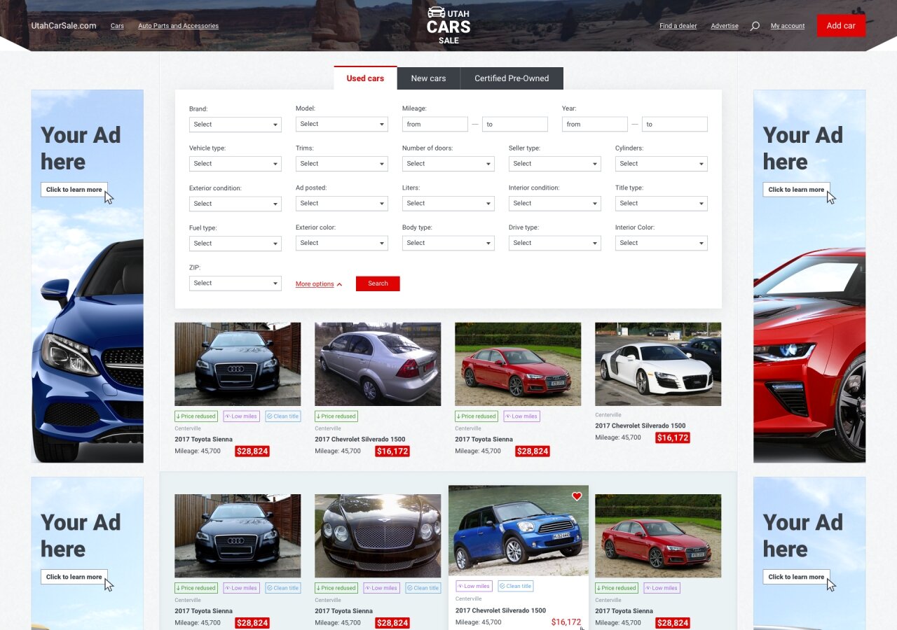Screen dimensions: 897x630
Task: Open the blue Mini Countryman photo
Action: tap(519, 531)
